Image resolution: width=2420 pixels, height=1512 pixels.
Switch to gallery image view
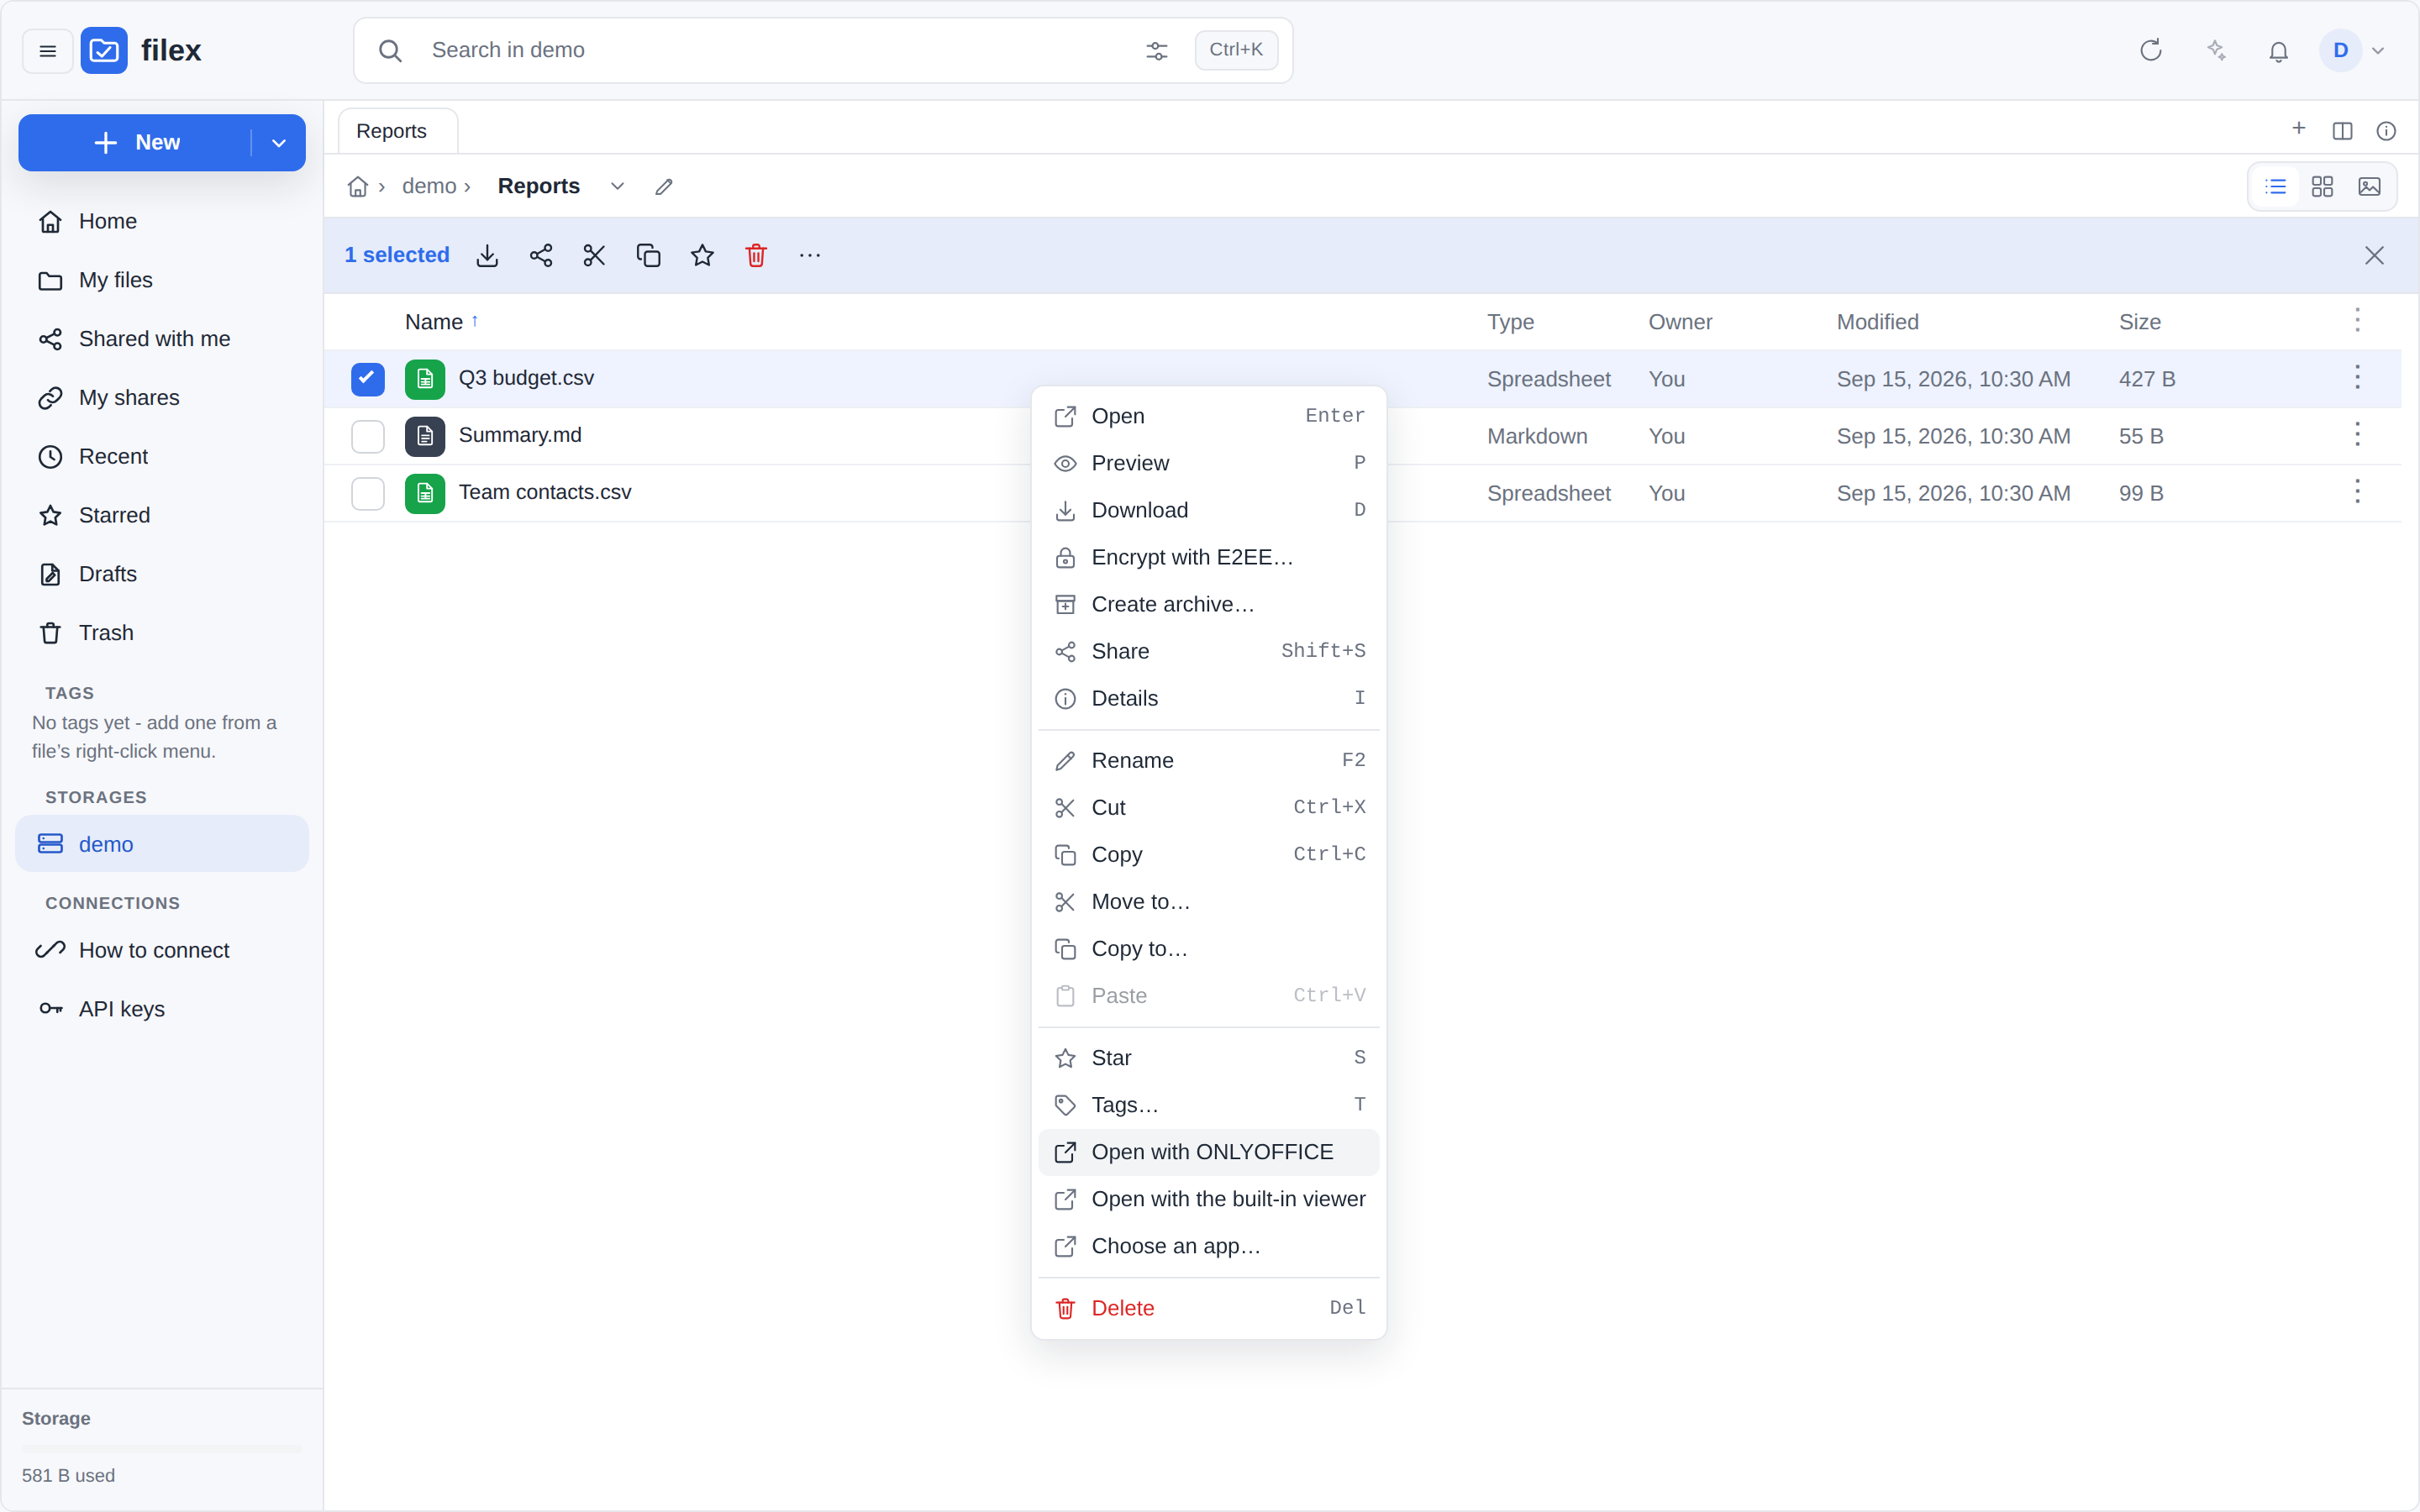pos(2369,187)
